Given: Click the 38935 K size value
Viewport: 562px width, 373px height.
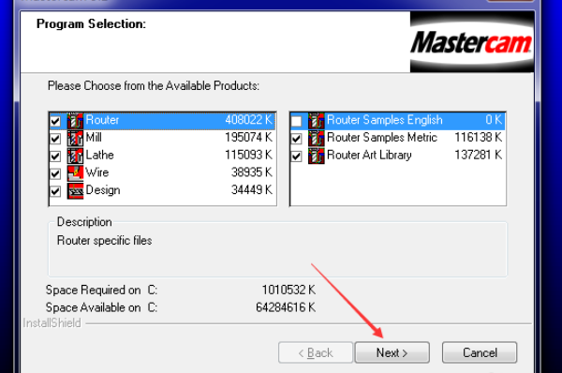Looking at the screenshot, I should [252, 172].
